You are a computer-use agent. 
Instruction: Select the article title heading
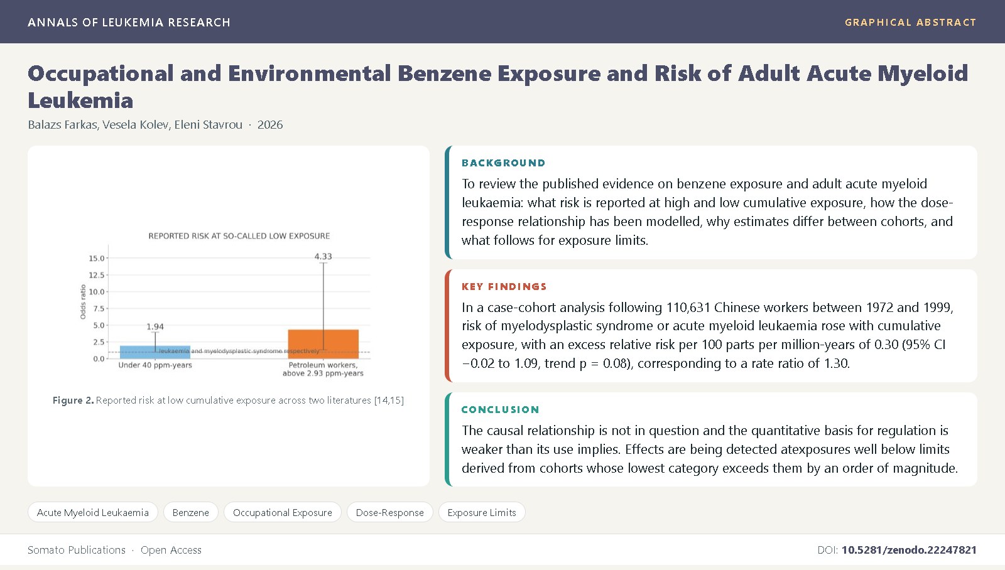(498, 87)
